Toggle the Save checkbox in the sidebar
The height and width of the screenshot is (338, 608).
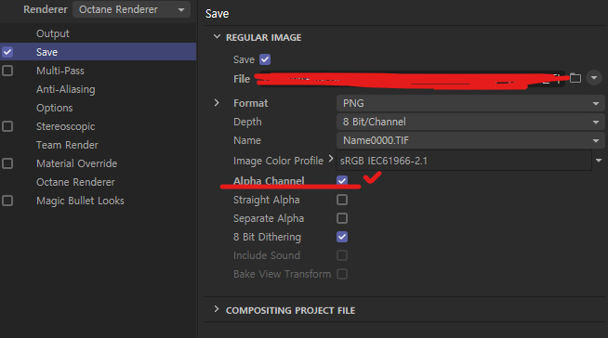click(x=7, y=52)
